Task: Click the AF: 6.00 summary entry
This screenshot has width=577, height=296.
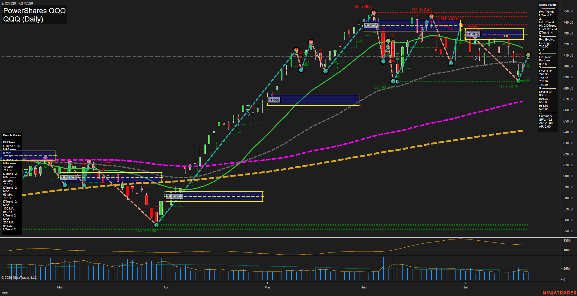Action: pyautogui.click(x=545, y=127)
